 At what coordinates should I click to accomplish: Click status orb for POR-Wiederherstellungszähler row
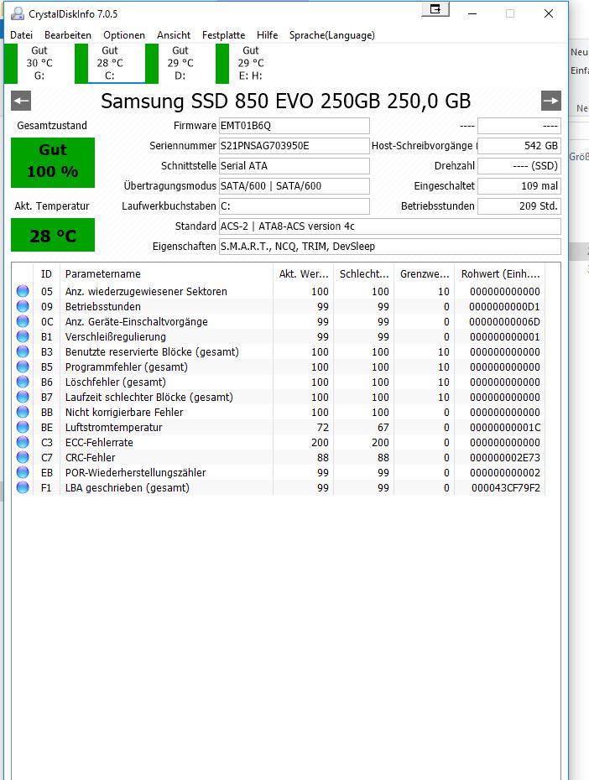pyautogui.click(x=23, y=472)
